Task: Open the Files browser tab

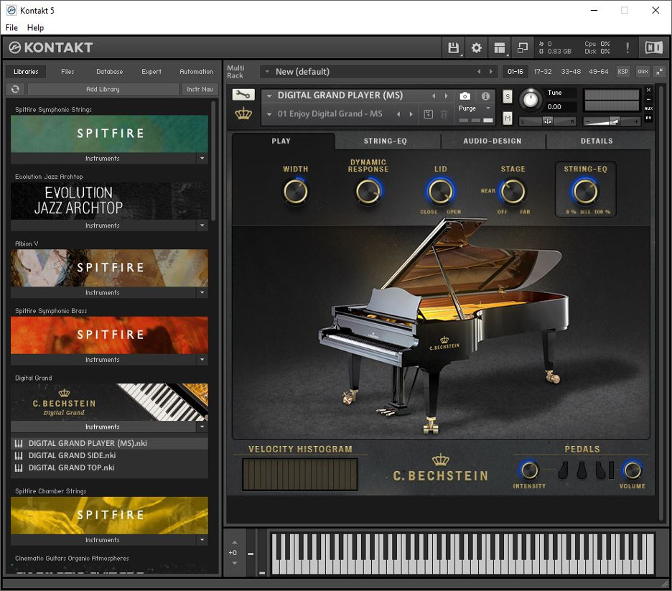Action: coord(67,72)
